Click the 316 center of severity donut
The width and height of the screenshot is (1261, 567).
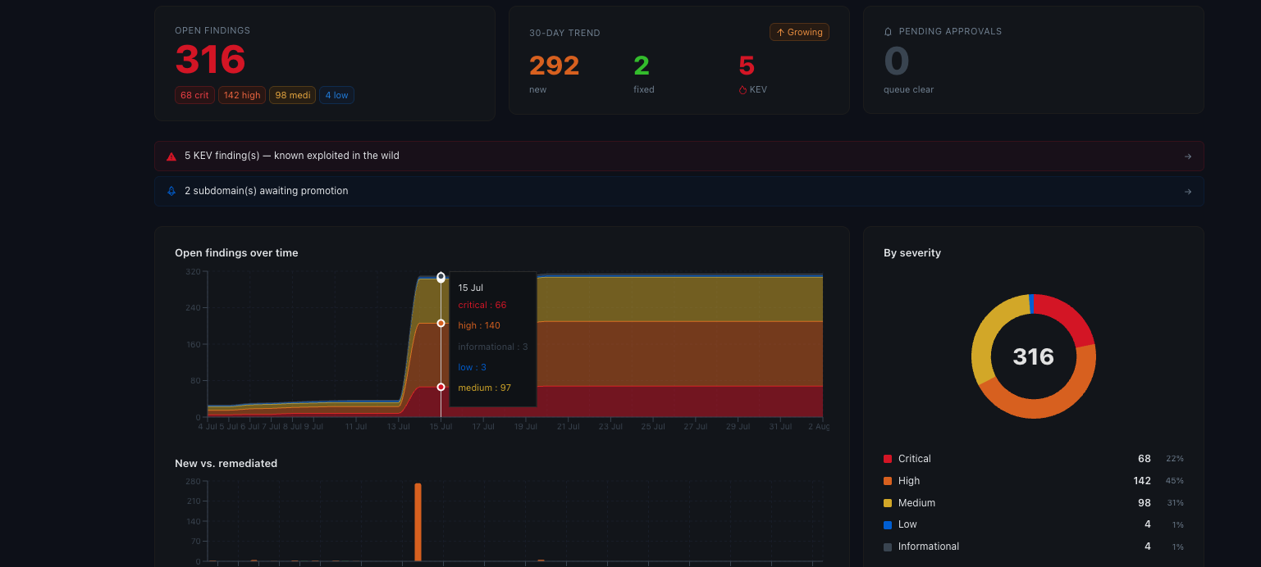1033,356
